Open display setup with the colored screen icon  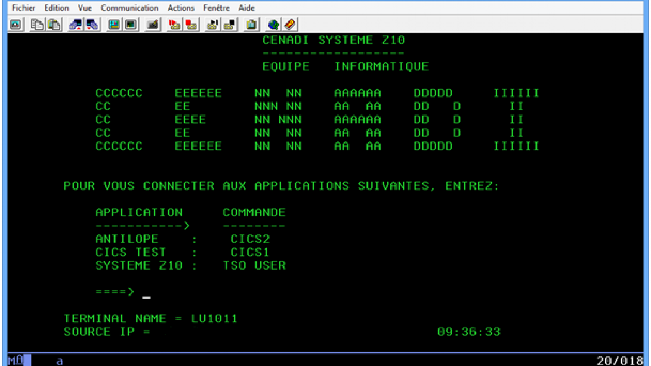pyautogui.click(x=114, y=25)
